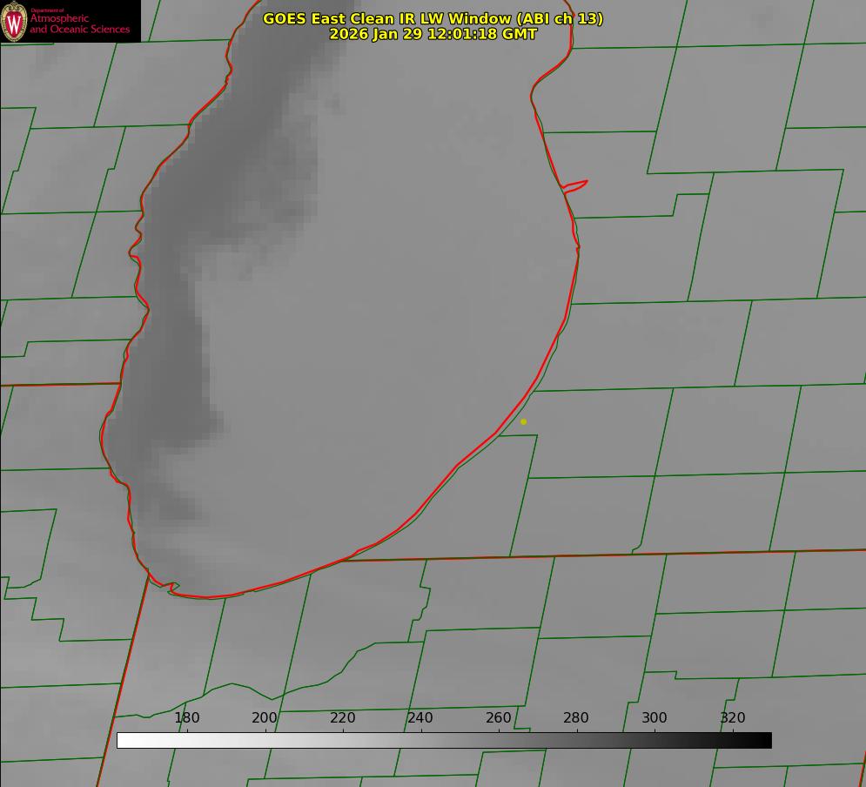
Task: Click the 'GOES East Clean IR LW Window (ABI ch 13)' title
Action: [x=433, y=18]
